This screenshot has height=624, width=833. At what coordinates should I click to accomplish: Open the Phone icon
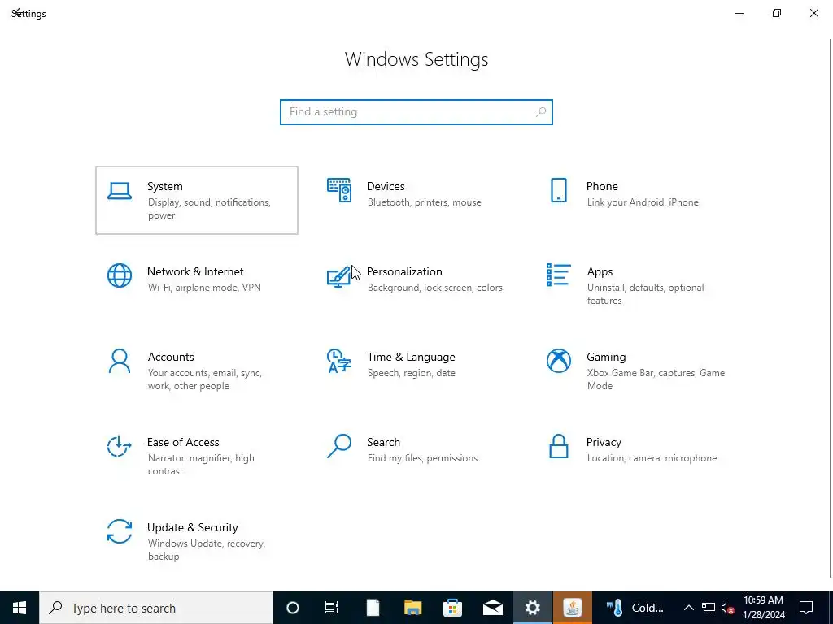pyautogui.click(x=558, y=190)
